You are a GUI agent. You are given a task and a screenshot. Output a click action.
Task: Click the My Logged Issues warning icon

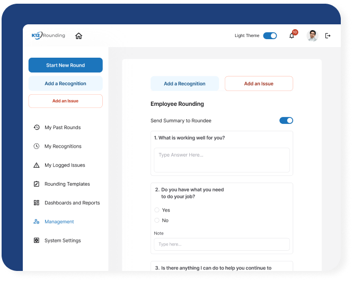tap(37, 165)
